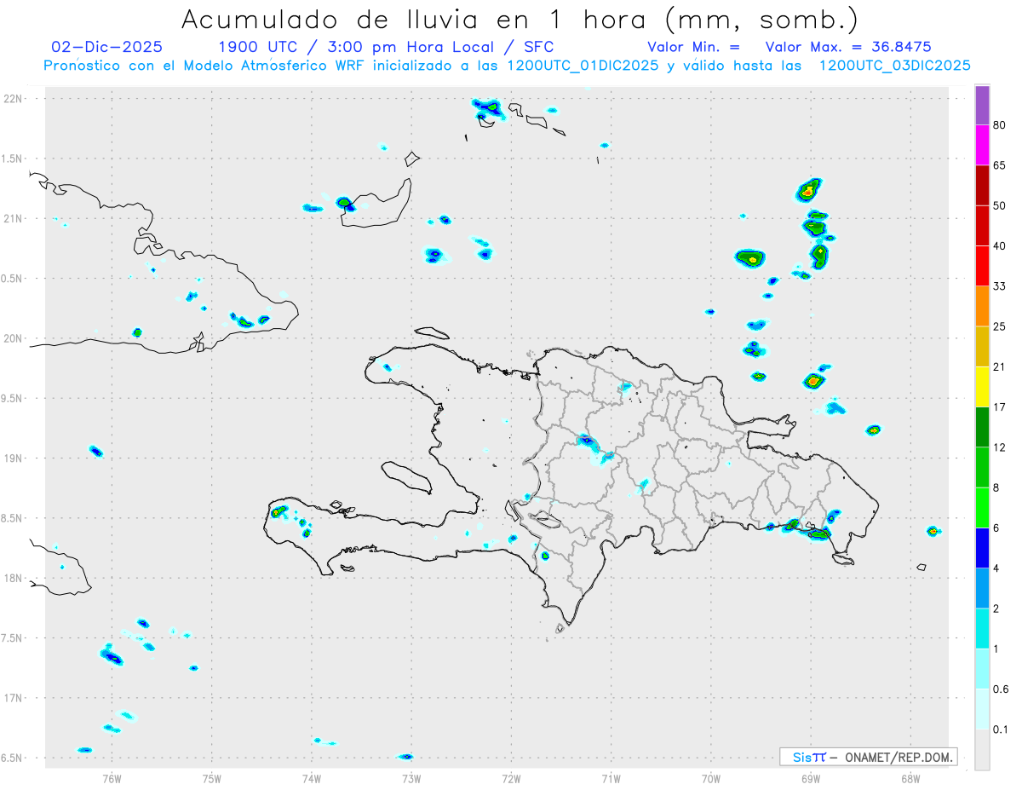Click the legend value '21'
1022x790 pixels.
(x=1000, y=367)
